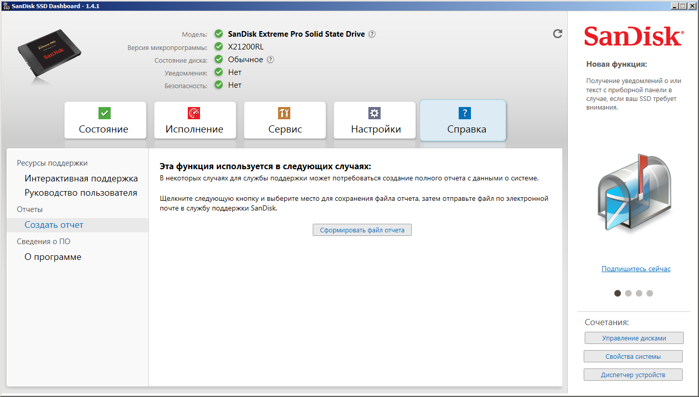
Task: Open the Сервис tab
Action: pos(285,120)
